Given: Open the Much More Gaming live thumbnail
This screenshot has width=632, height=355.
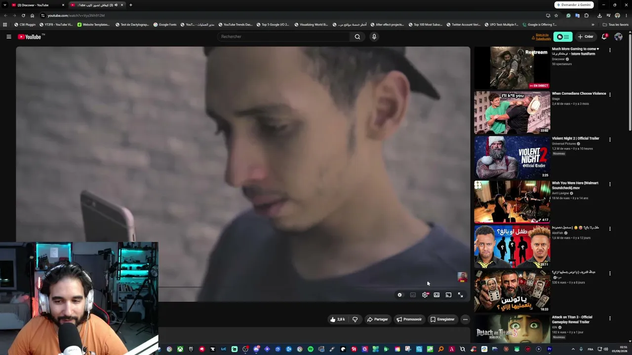Looking at the screenshot, I should point(512,68).
